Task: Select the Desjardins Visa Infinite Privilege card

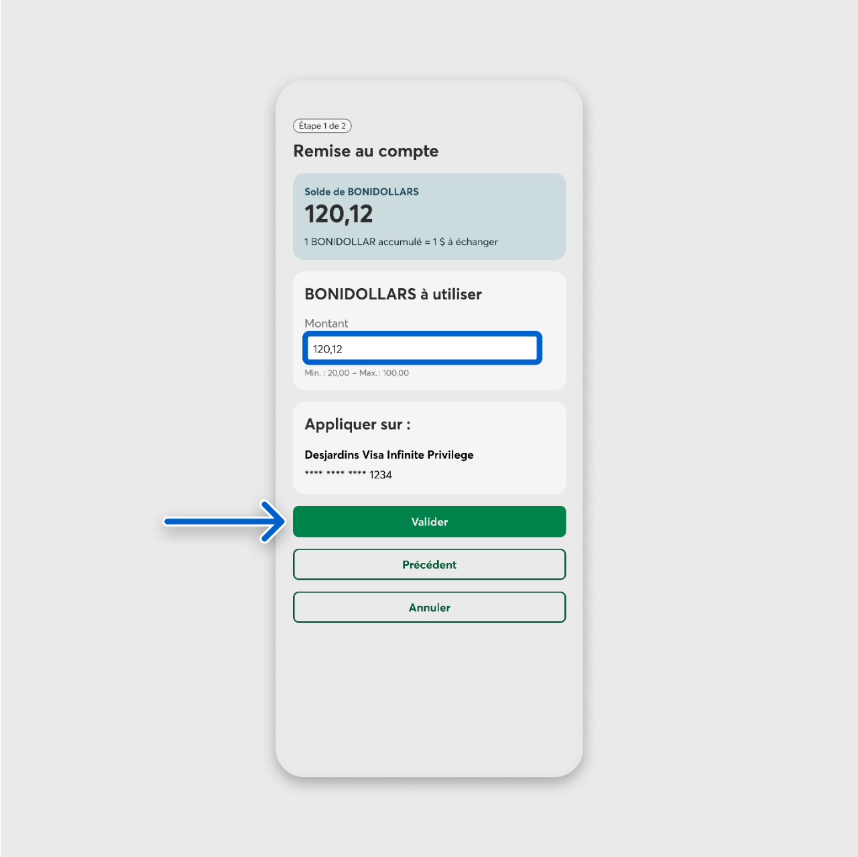Action: pyautogui.click(x=389, y=455)
